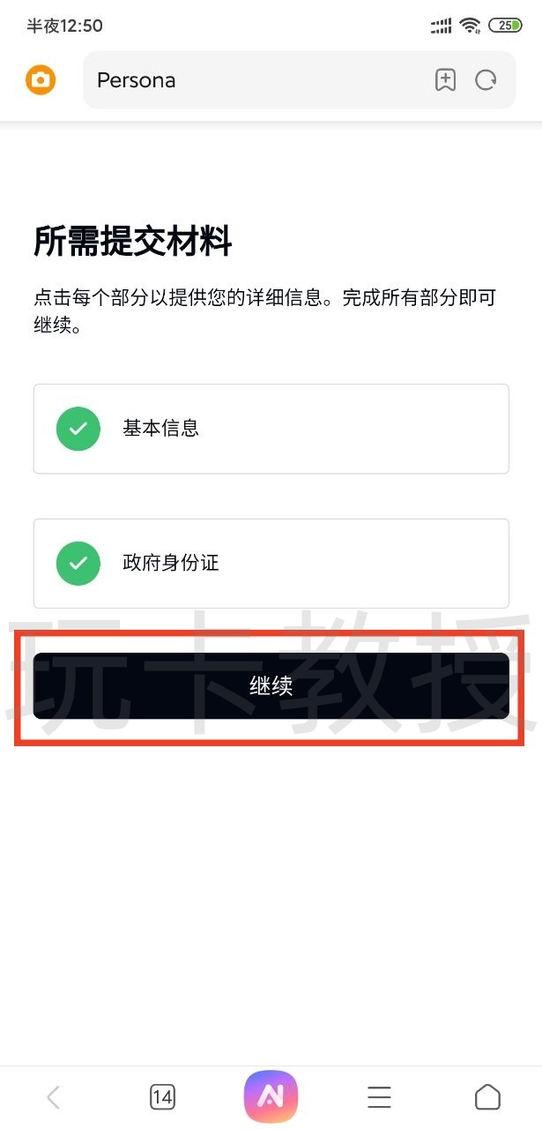Tap the cellular signal strength icon
Image resolution: width=542 pixels, height=1129 pixels.
pos(442,26)
